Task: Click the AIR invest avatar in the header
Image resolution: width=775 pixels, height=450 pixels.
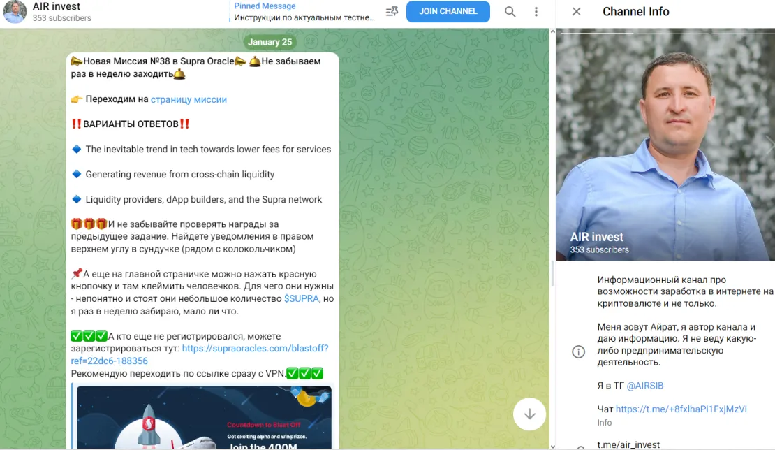Action: point(15,11)
